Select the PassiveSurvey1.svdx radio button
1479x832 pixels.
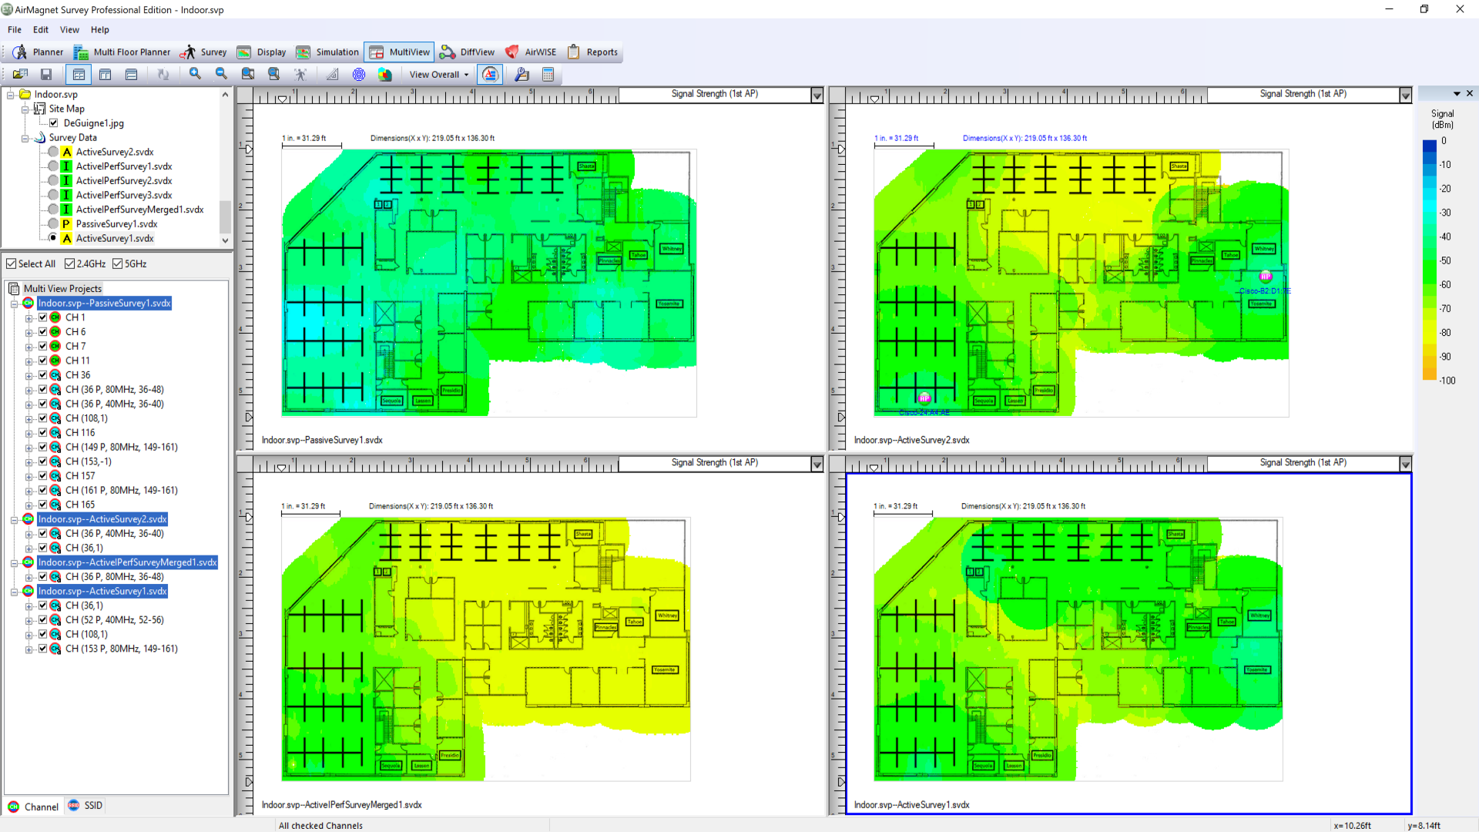pyautogui.click(x=52, y=224)
